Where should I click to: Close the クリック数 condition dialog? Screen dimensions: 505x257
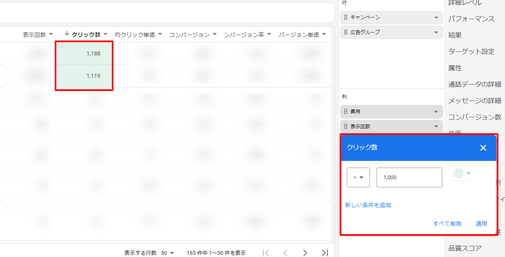483,148
